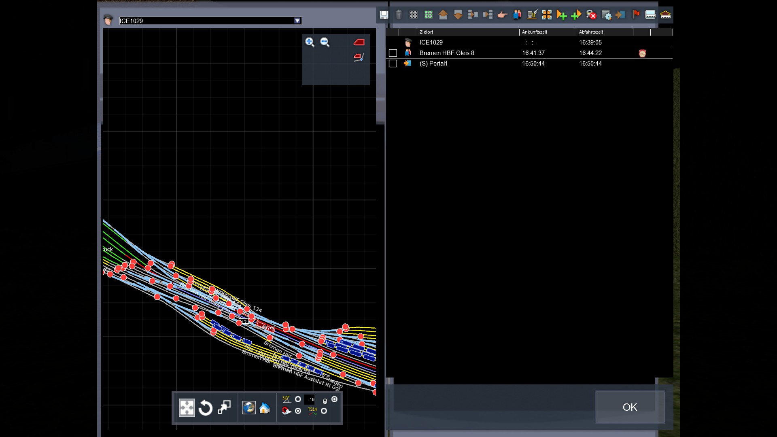Click the Zielort column header

tap(426, 32)
